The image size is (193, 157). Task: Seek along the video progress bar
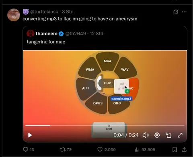[x=105, y=126]
